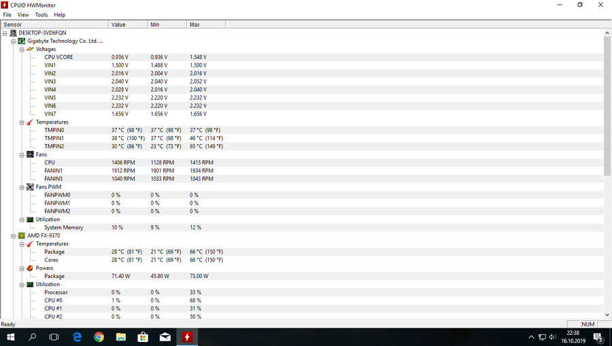Image resolution: width=612 pixels, height=346 pixels.
Task: Select the FANIN3 fan row
Action: point(302,179)
